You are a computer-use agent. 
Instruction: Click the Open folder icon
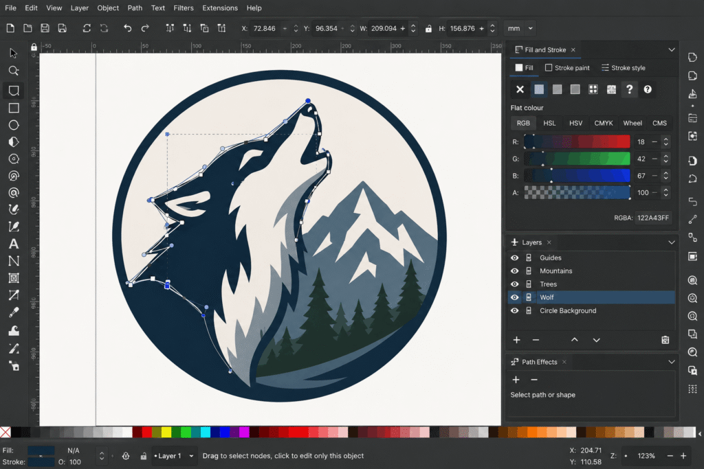coord(27,28)
